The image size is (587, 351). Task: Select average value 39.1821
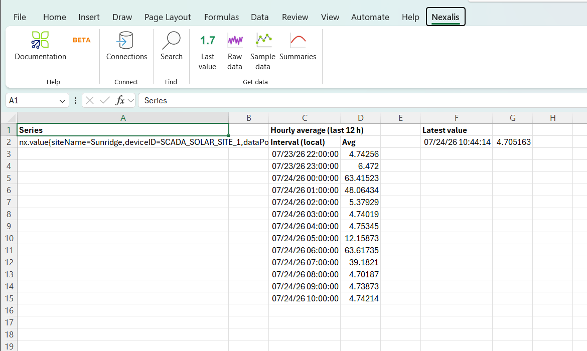[x=361, y=262]
